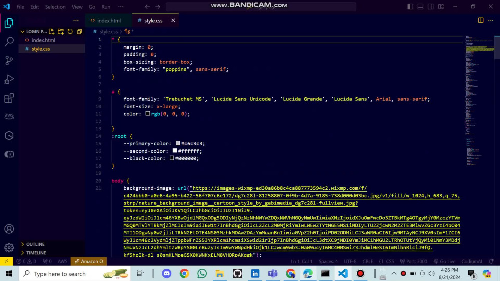Open Discord from the Windows taskbar
The height and width of the screenshot is (281, 500).
tap(167, 274)
